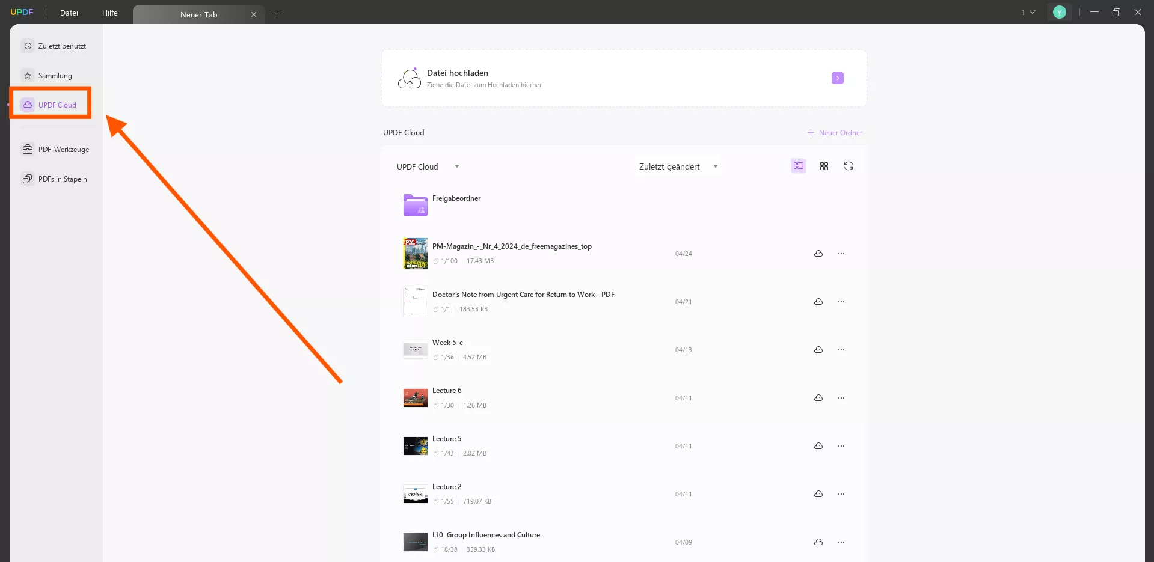Open PM-Magazin thumbnail

coord(416,254)
